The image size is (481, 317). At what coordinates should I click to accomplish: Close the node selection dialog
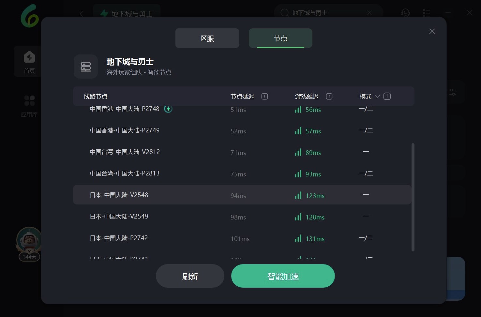tap(432, 31)
